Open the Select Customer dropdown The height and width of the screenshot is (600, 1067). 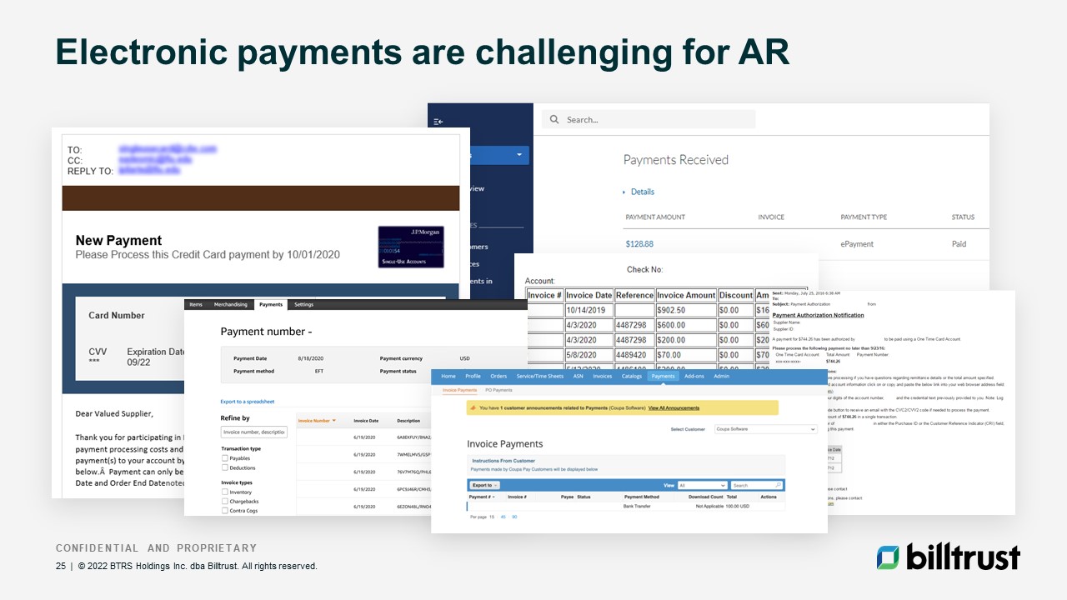pos(765,429)
